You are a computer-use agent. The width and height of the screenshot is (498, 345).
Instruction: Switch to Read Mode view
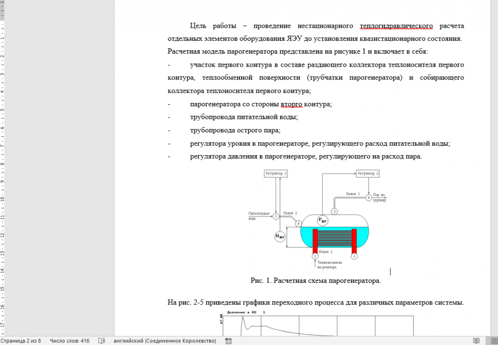point(476,341)
